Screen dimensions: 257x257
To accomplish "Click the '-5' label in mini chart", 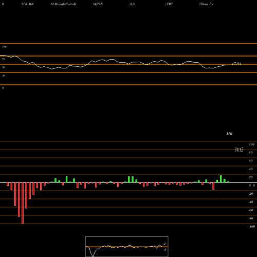I will (164, 250).
